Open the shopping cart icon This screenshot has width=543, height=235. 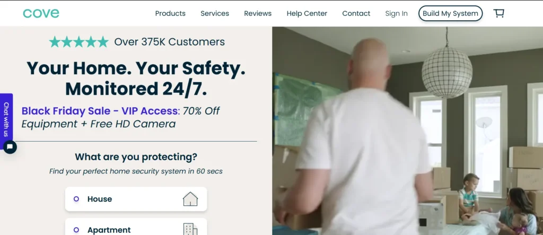click(x=498, y=13)
